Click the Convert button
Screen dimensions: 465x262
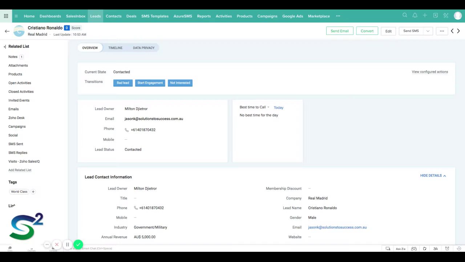click(x=367, y=31)
